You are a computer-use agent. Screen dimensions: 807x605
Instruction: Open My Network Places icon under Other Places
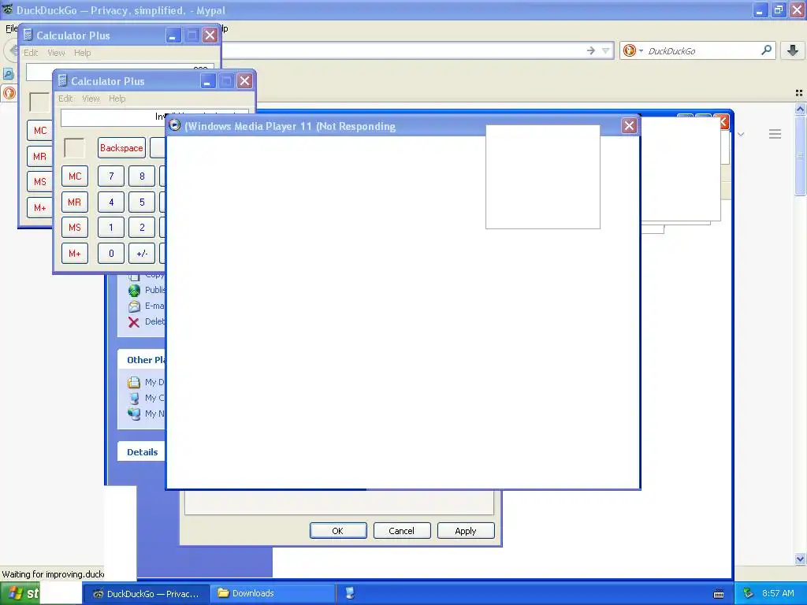click(134, 414)
